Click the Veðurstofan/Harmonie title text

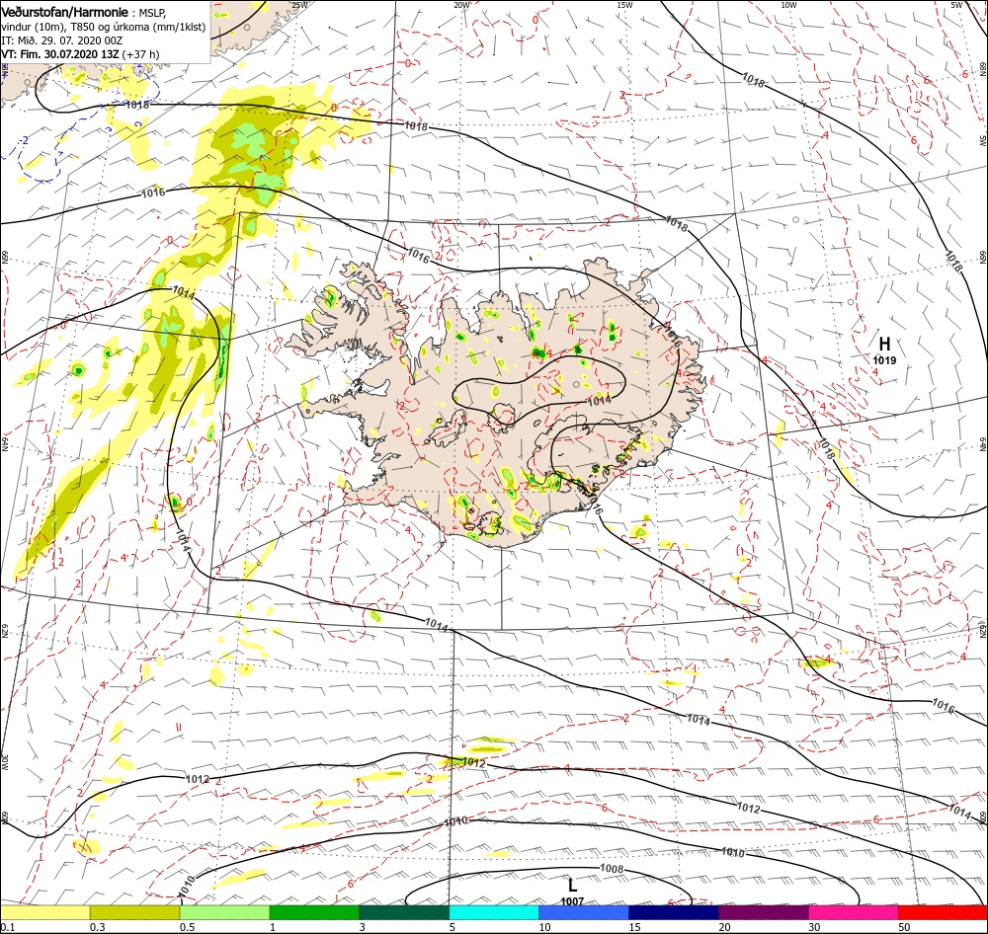point(65,13)
